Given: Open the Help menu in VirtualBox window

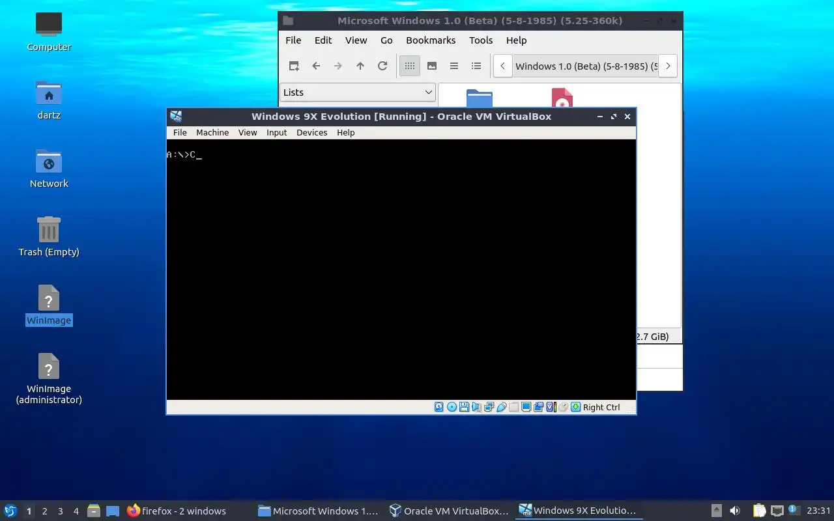Looking at the screenshot, I should coord(345,132).
